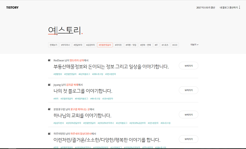Click the quote icon beside jsyang entry

click(x=49, y=85)
